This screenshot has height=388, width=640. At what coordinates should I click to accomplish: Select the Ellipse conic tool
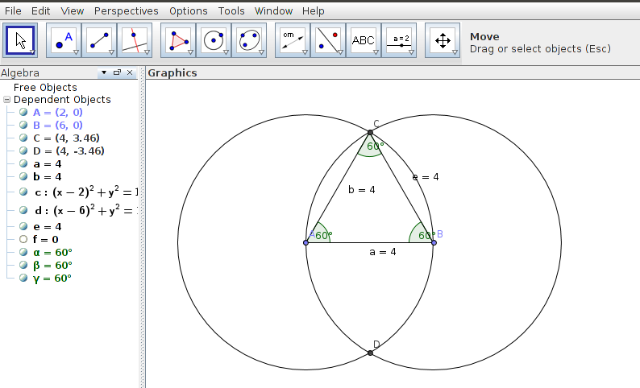coord(249,40)
